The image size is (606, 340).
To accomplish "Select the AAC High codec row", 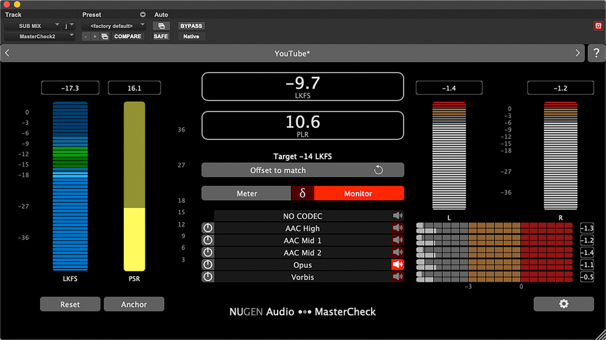I will tap(302, 228).
